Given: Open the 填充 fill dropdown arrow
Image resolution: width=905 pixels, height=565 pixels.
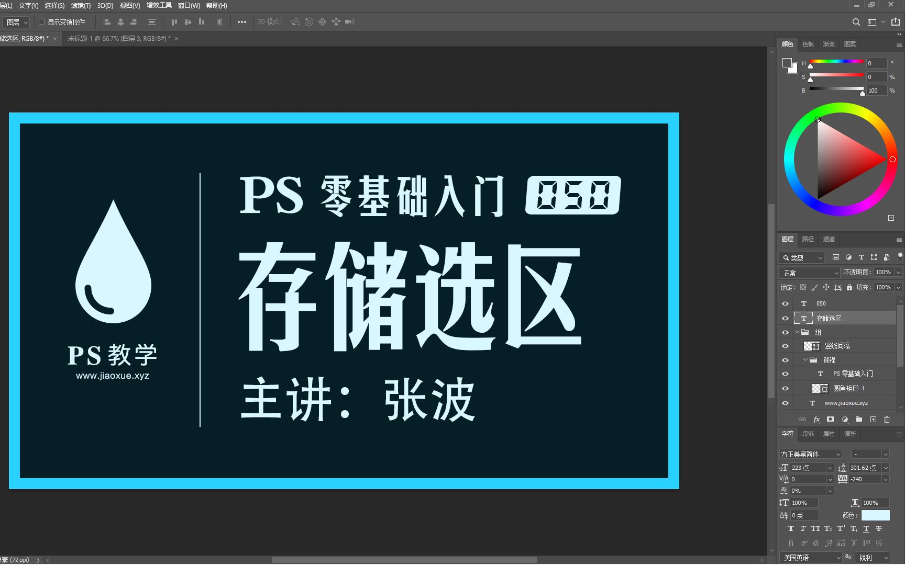Looking at the screenshot, I should tap(898, 287).
